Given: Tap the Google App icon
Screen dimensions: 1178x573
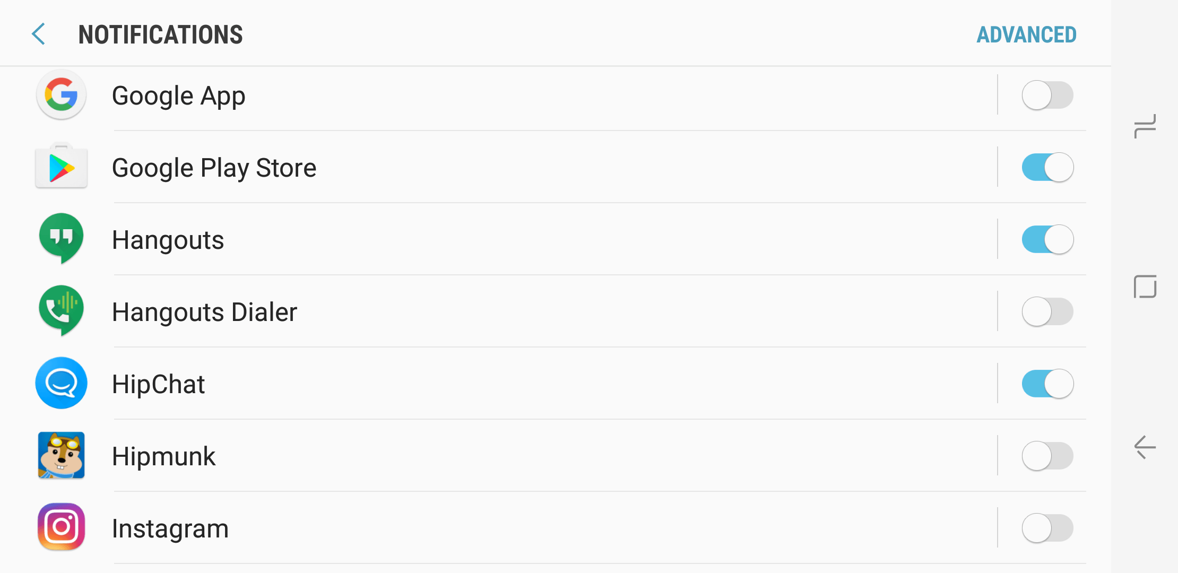Looking at the screenshot, I should pos(62,95).
